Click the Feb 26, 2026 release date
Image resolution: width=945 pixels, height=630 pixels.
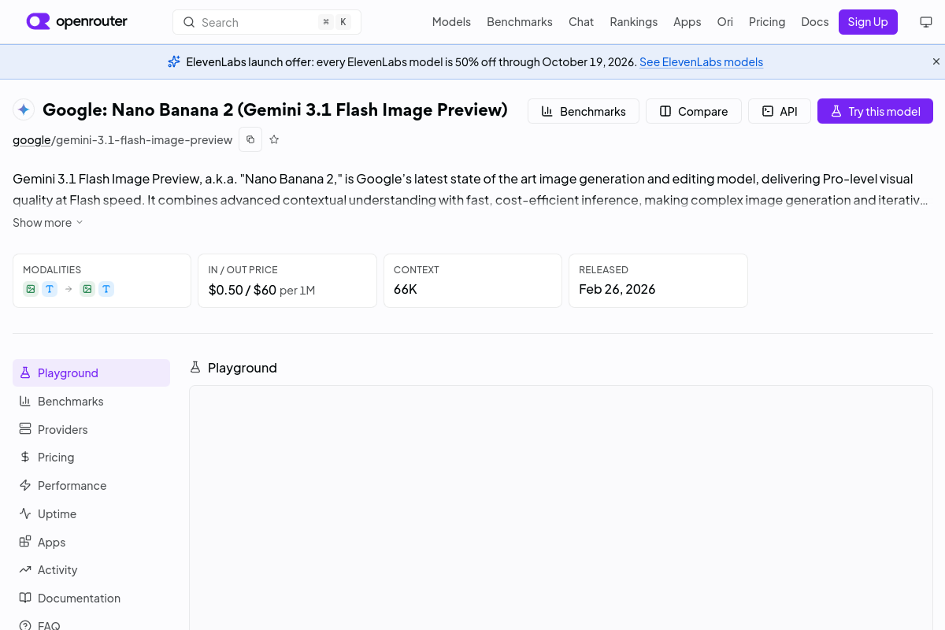(617, 289)
